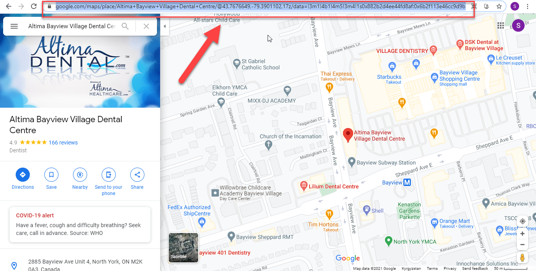Select Thai Express restaurant marker
This screenshot has height=271, width=536.
(329, 87)
